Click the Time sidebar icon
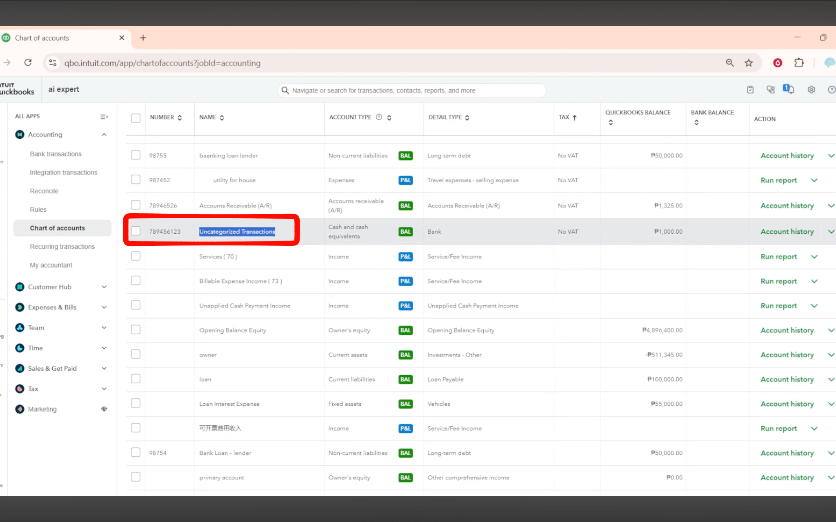This screenshot has width=836, height=522. coord(20,348)
